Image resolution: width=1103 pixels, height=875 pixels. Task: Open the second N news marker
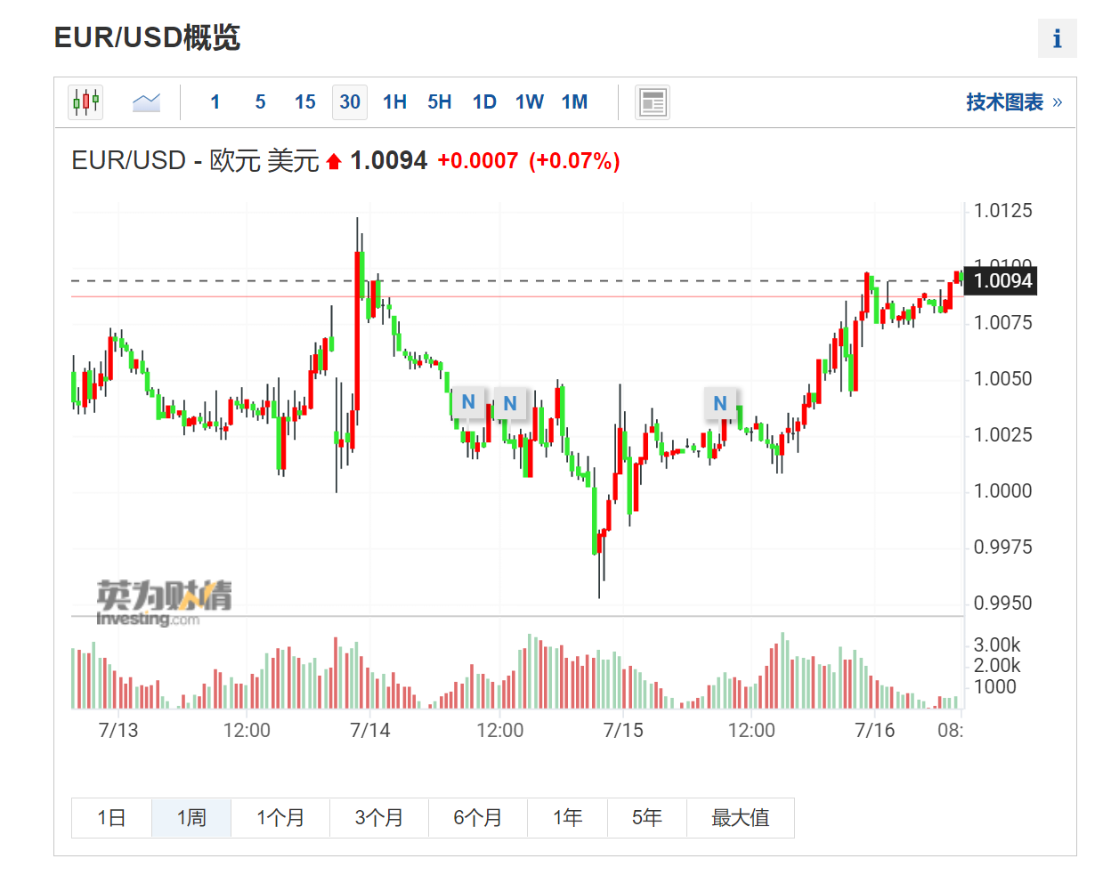click(x=510, y=404)
